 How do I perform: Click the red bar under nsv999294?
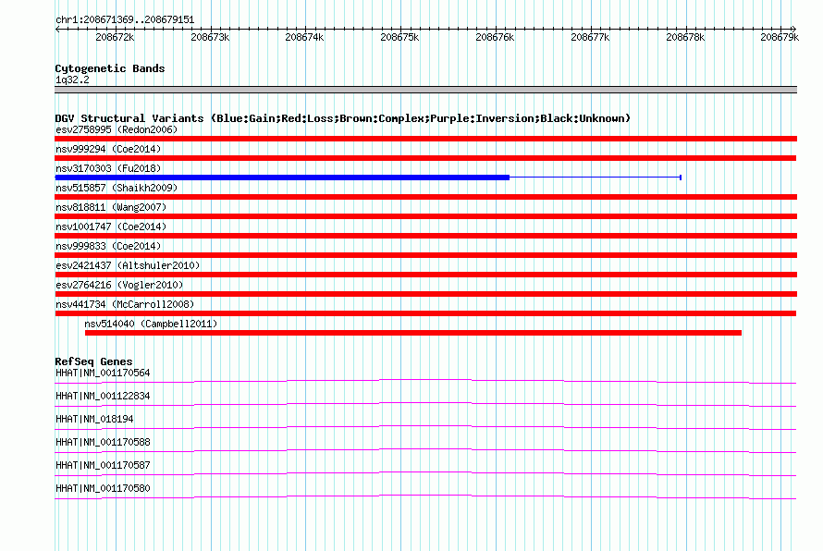tap(425, 158)
